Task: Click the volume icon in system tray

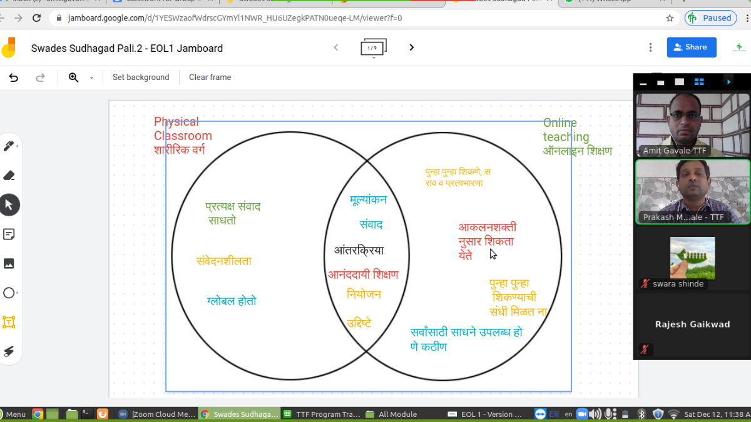Action: (593, 414)
